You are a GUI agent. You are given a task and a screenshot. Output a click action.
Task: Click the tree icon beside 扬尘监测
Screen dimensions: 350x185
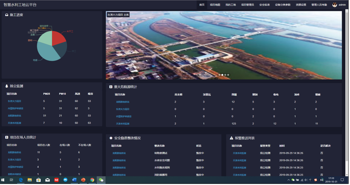[7, 86]
